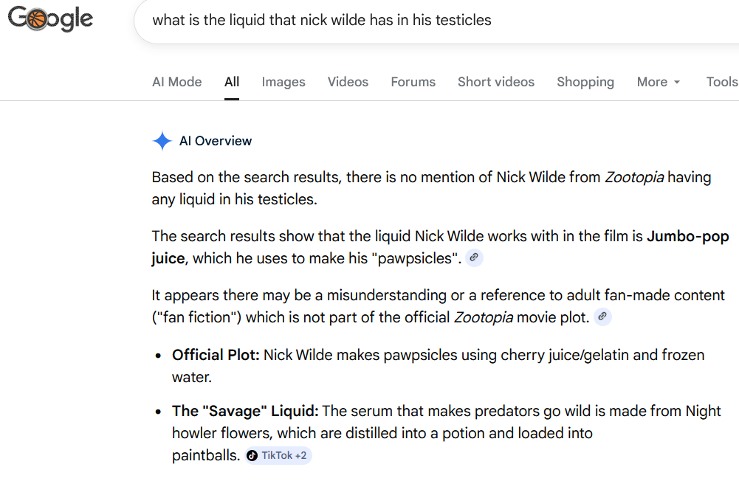The height and width of the screenshot is (481, 739).
Task: Click the "Official Plot:" bullet heading
Action: click(x=216, y=355)
